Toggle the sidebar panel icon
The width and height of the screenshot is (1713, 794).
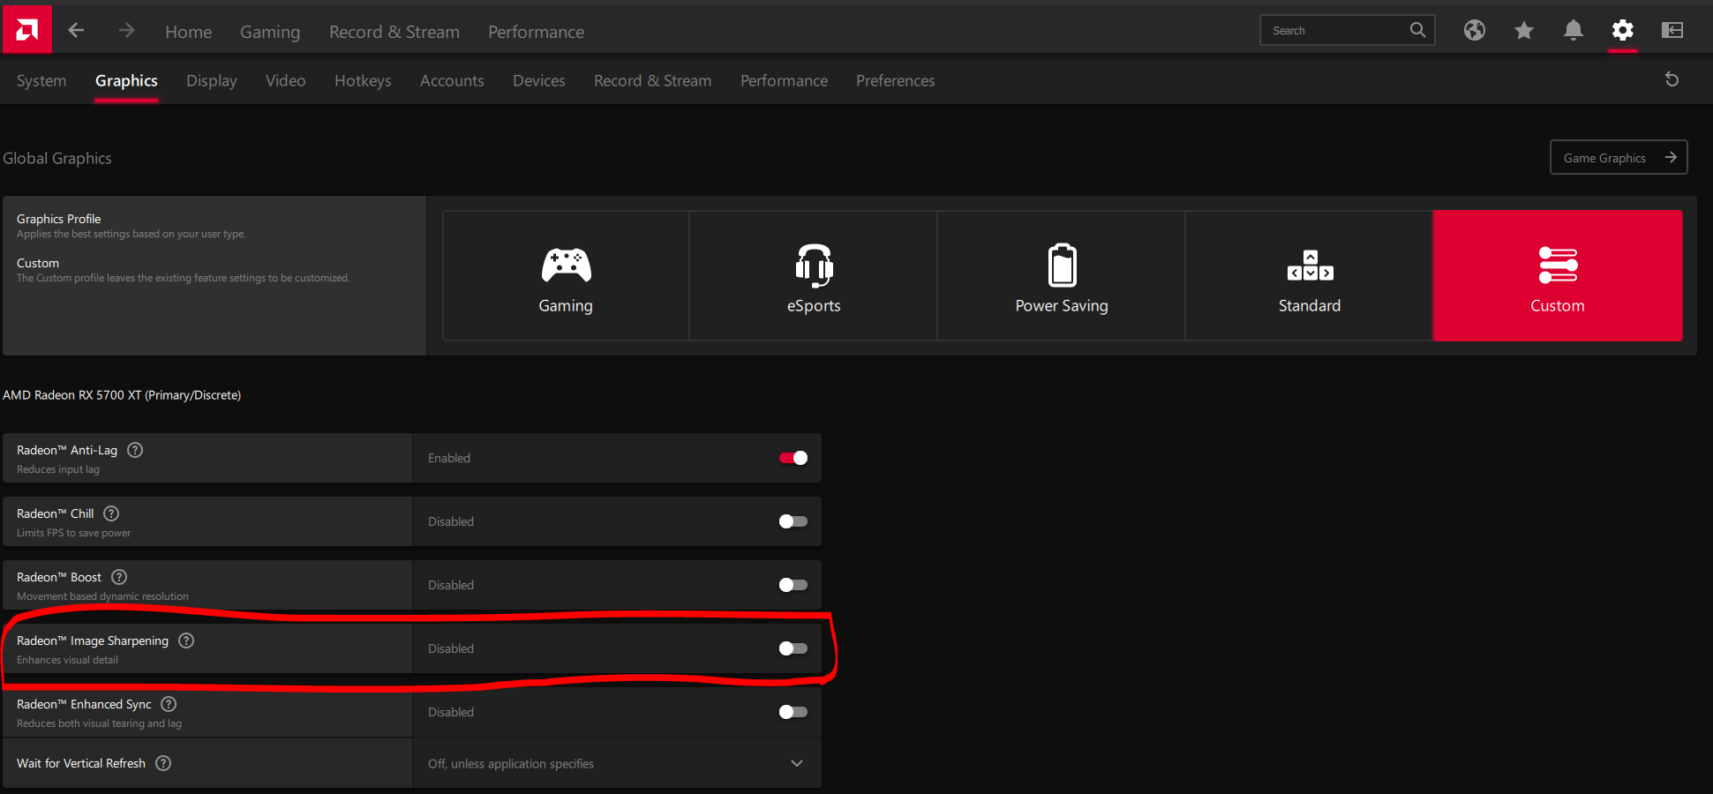[1672, 30]
